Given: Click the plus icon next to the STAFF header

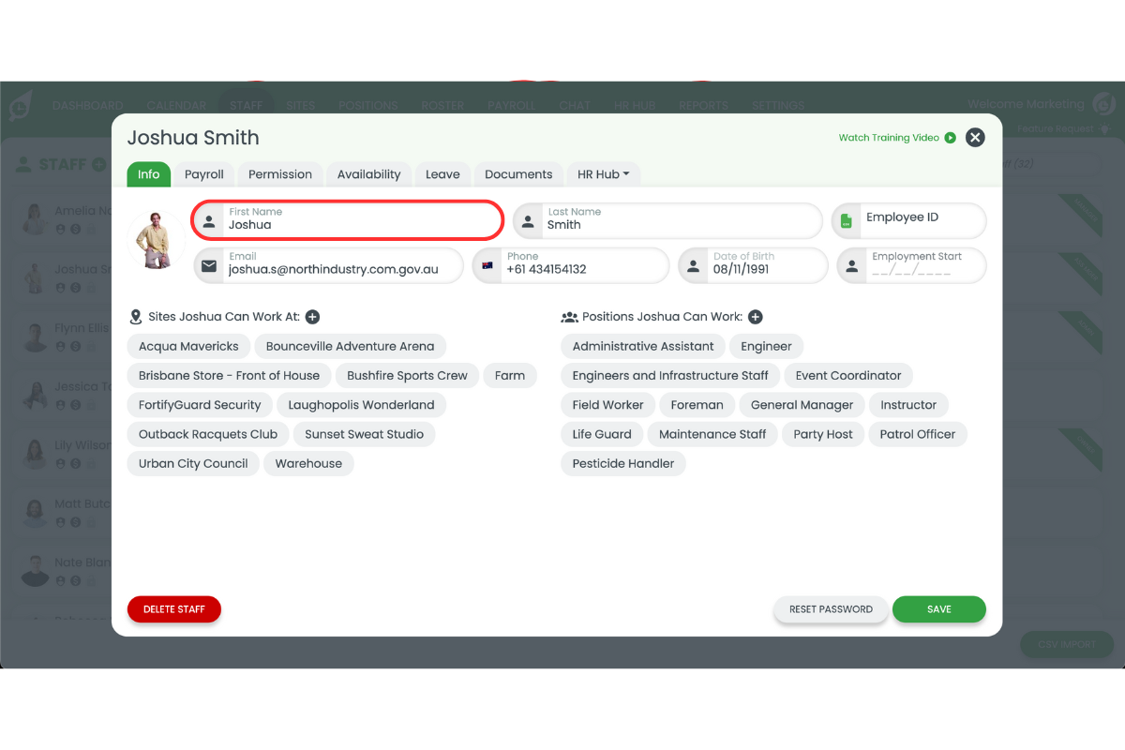Looking at the screenshot, I should [x=97, y=163].
